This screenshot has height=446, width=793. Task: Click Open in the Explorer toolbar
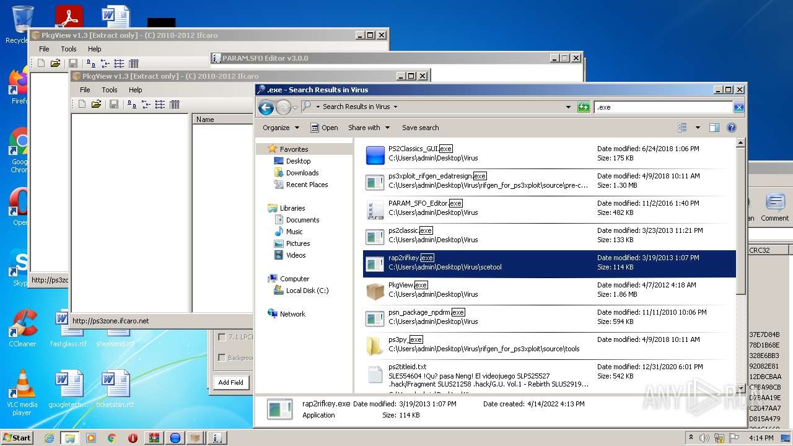(324, 128)
